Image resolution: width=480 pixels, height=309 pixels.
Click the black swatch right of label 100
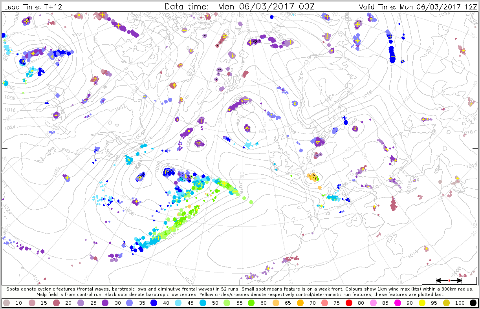(x=473, y=303)
